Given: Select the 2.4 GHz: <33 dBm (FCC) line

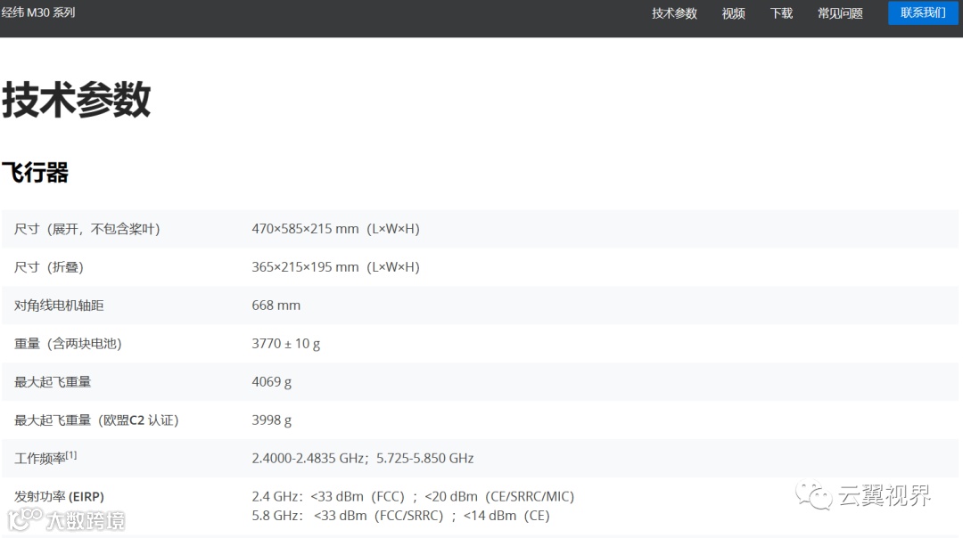Looking at the screenshot, I should pyautogui.click(x=413, y=496).
